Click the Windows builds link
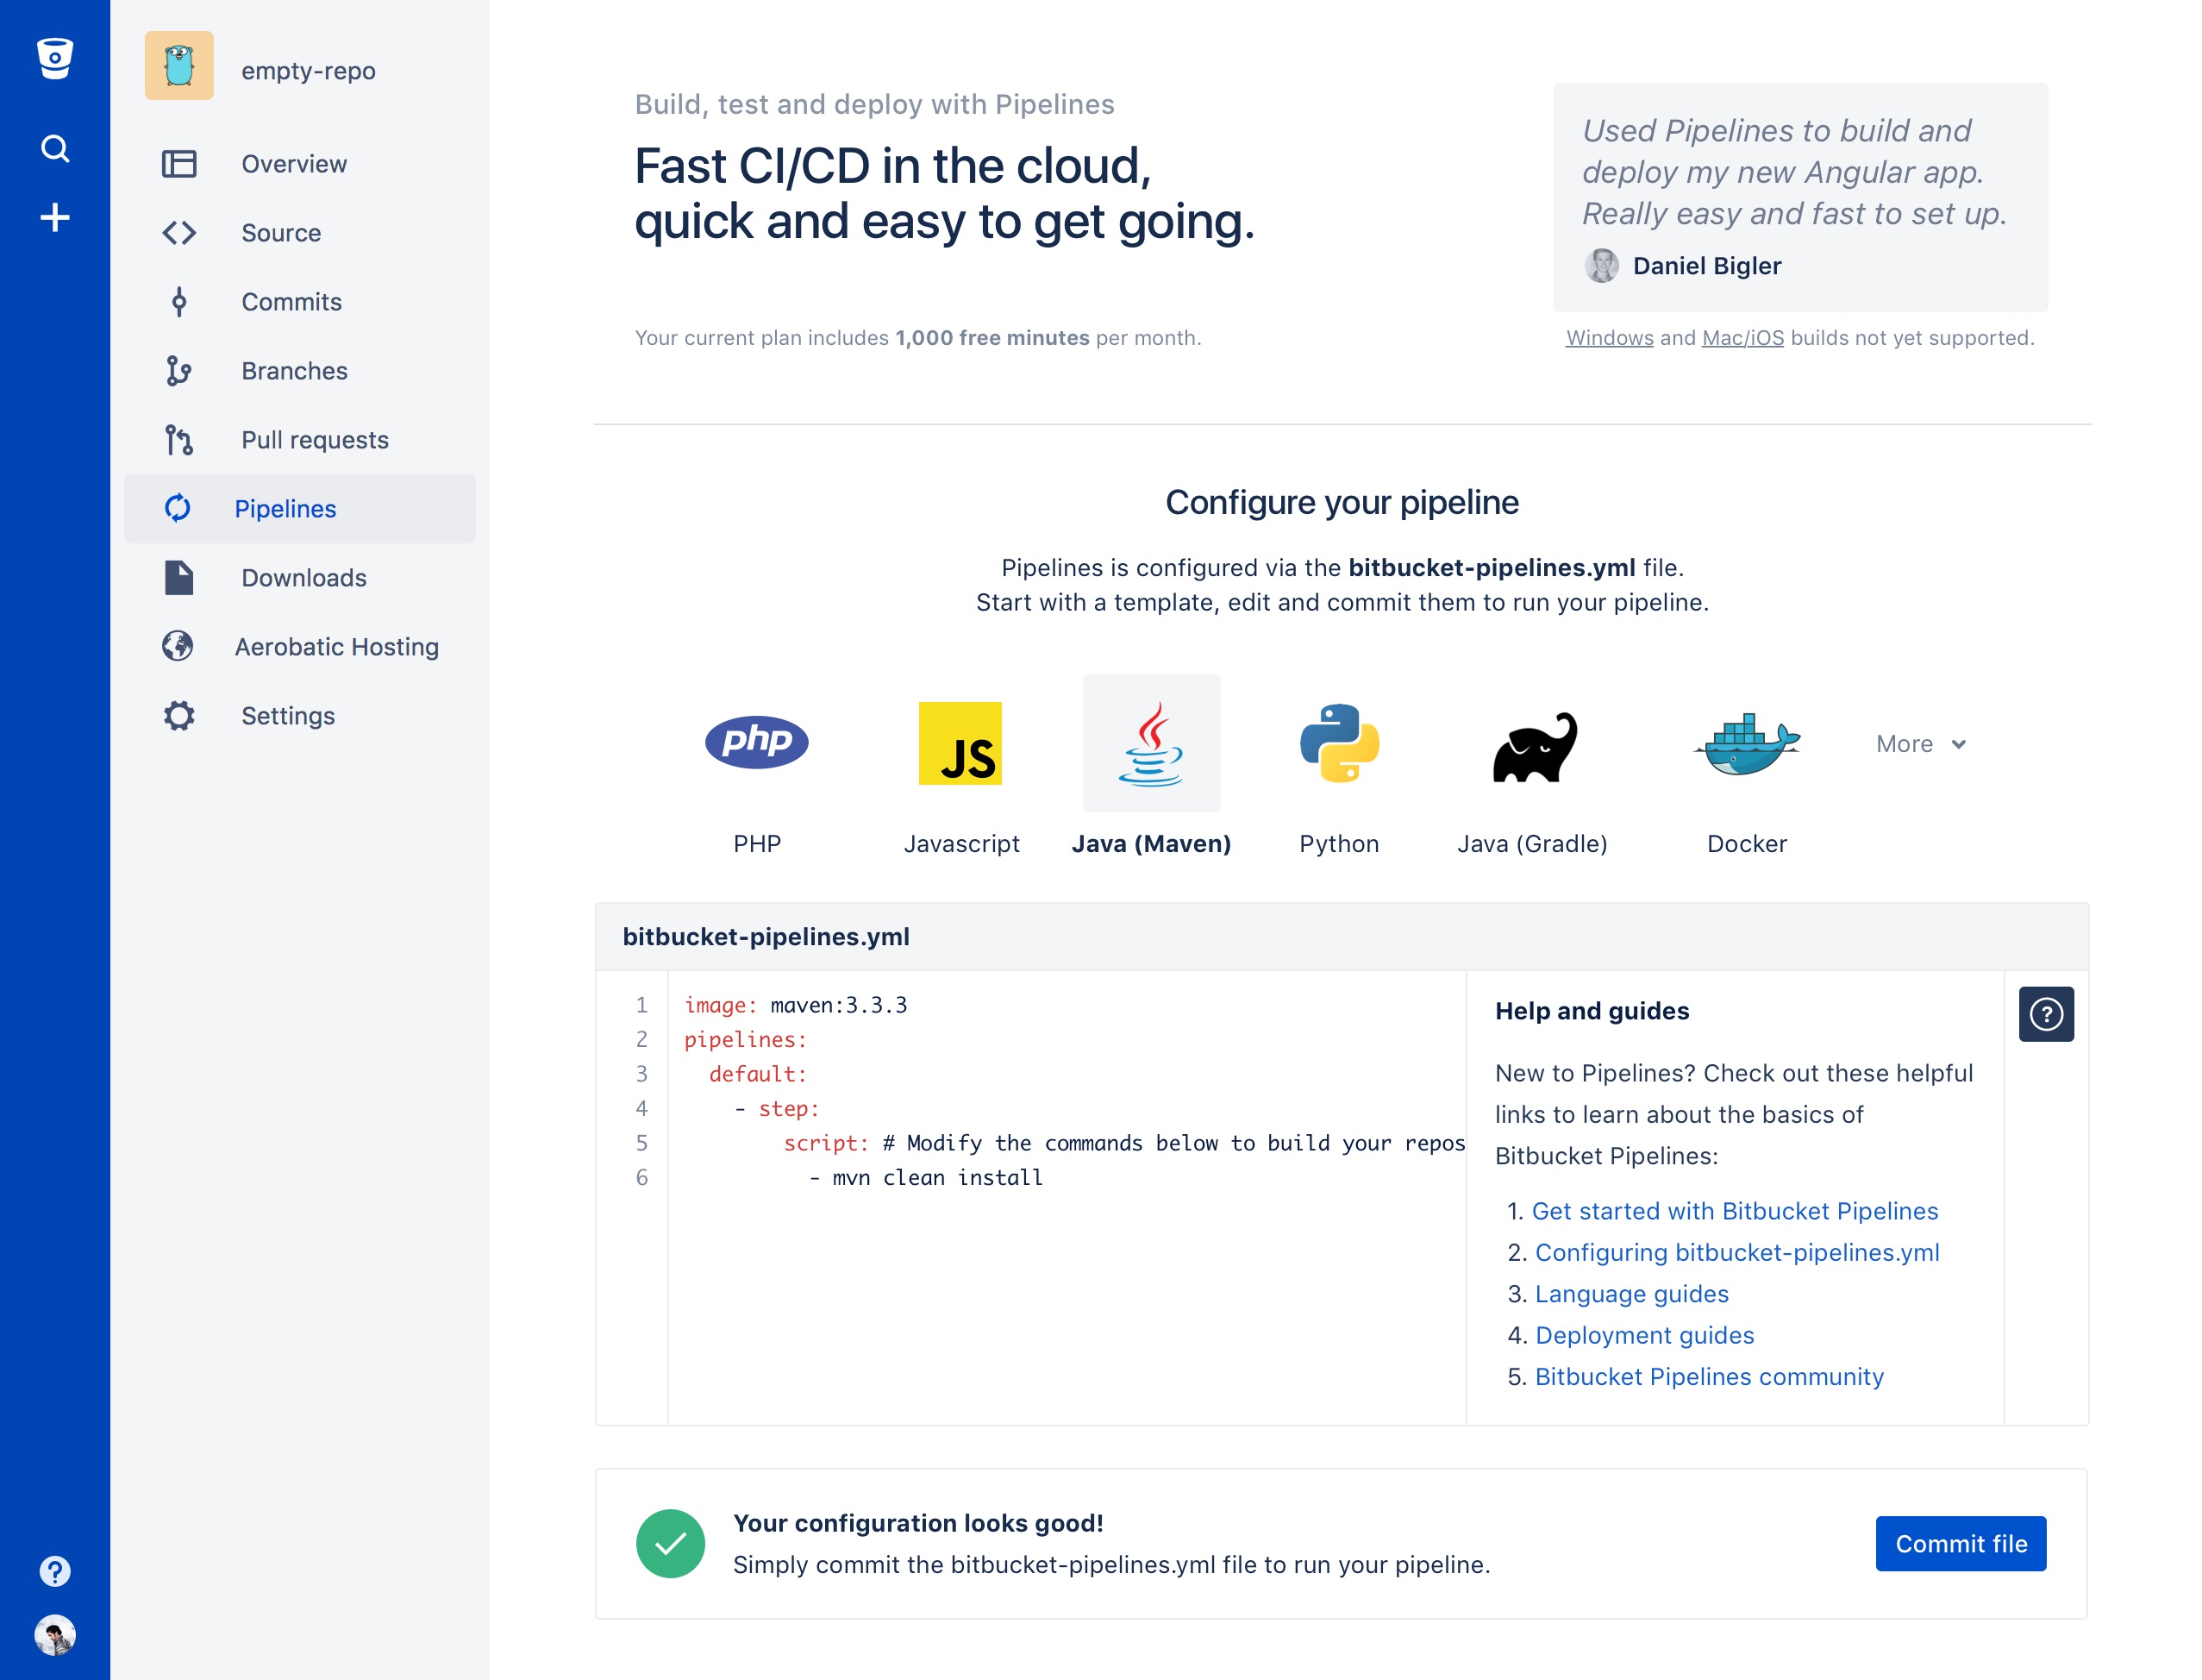Viewport: 2202px width, 1680px height. 1610,338
